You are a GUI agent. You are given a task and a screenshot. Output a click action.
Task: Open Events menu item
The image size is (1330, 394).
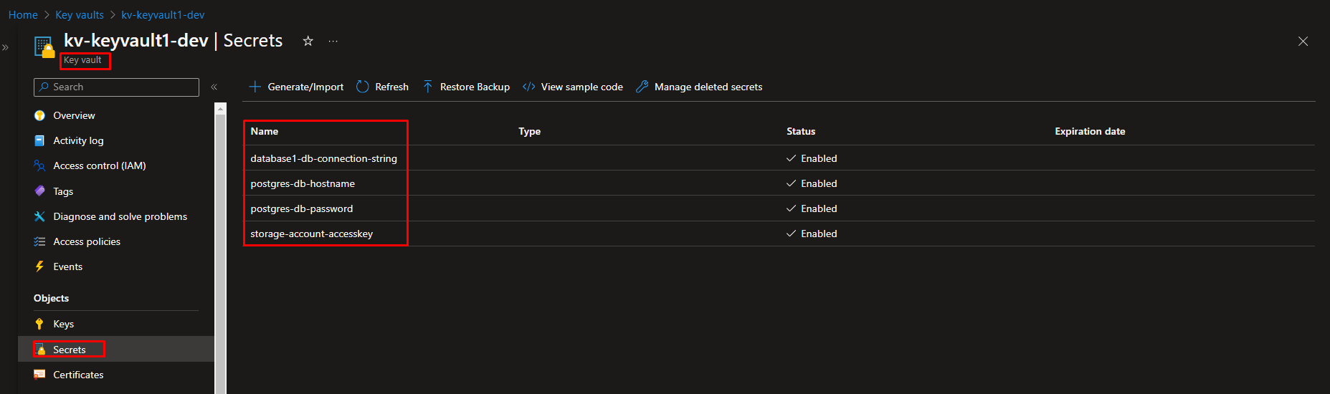67,266
